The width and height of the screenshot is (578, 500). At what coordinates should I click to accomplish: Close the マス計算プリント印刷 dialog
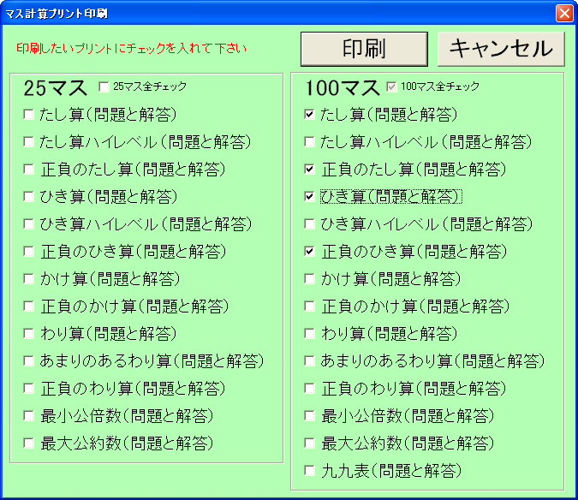point(563,13)
